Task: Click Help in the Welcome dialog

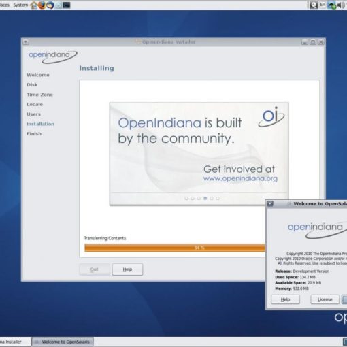Action: click(x=285, y=299)
